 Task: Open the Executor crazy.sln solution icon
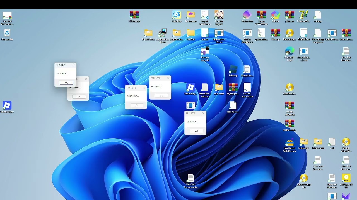[x=205, y=54]
